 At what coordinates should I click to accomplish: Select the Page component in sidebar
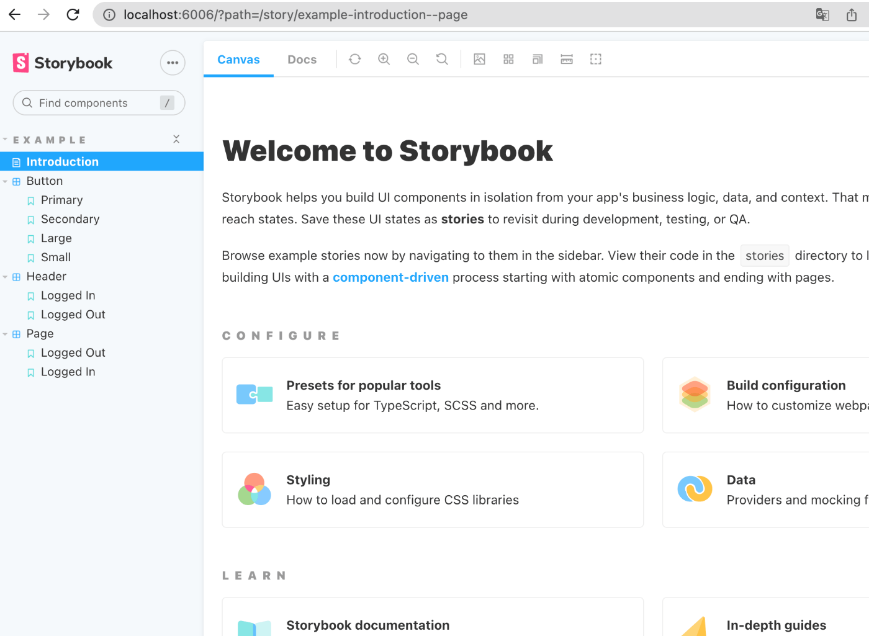pyautogui.click(x=40, y=334)
